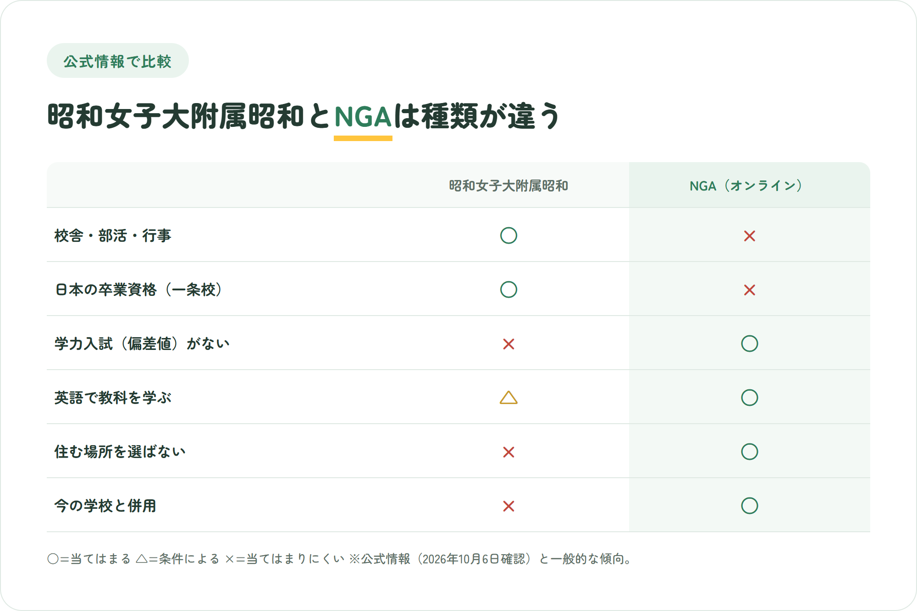Click the 昭和 circle in 日本の卒業資格 row
This screenshot has height=611, width=917.
[x=508, y=289]
